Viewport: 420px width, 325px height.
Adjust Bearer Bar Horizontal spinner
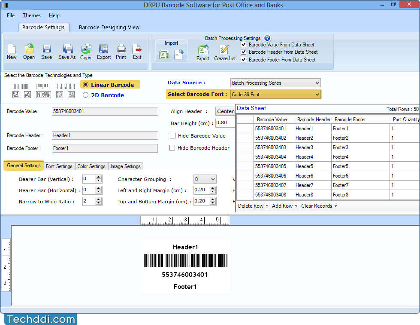(99, 190)
